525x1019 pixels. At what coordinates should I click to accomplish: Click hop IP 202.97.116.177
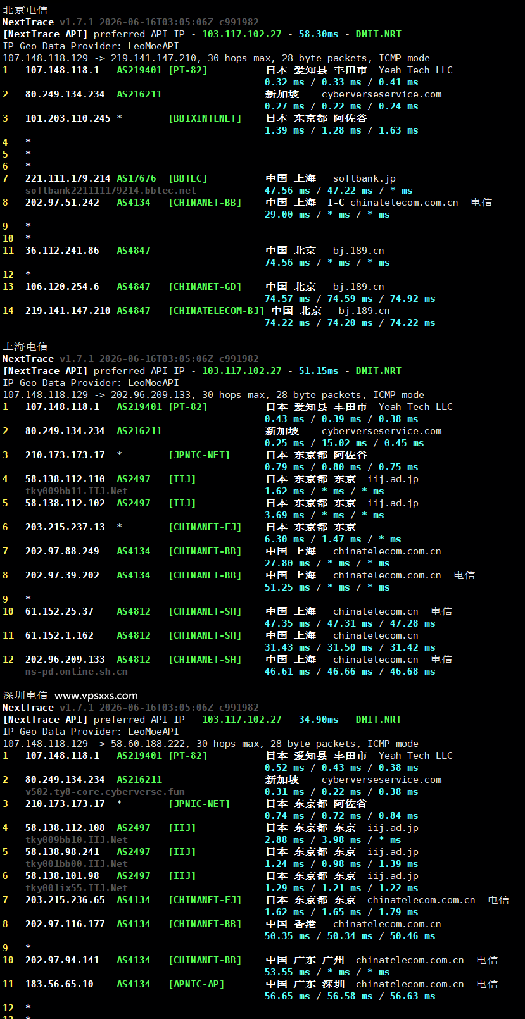[x=65, y=924]
